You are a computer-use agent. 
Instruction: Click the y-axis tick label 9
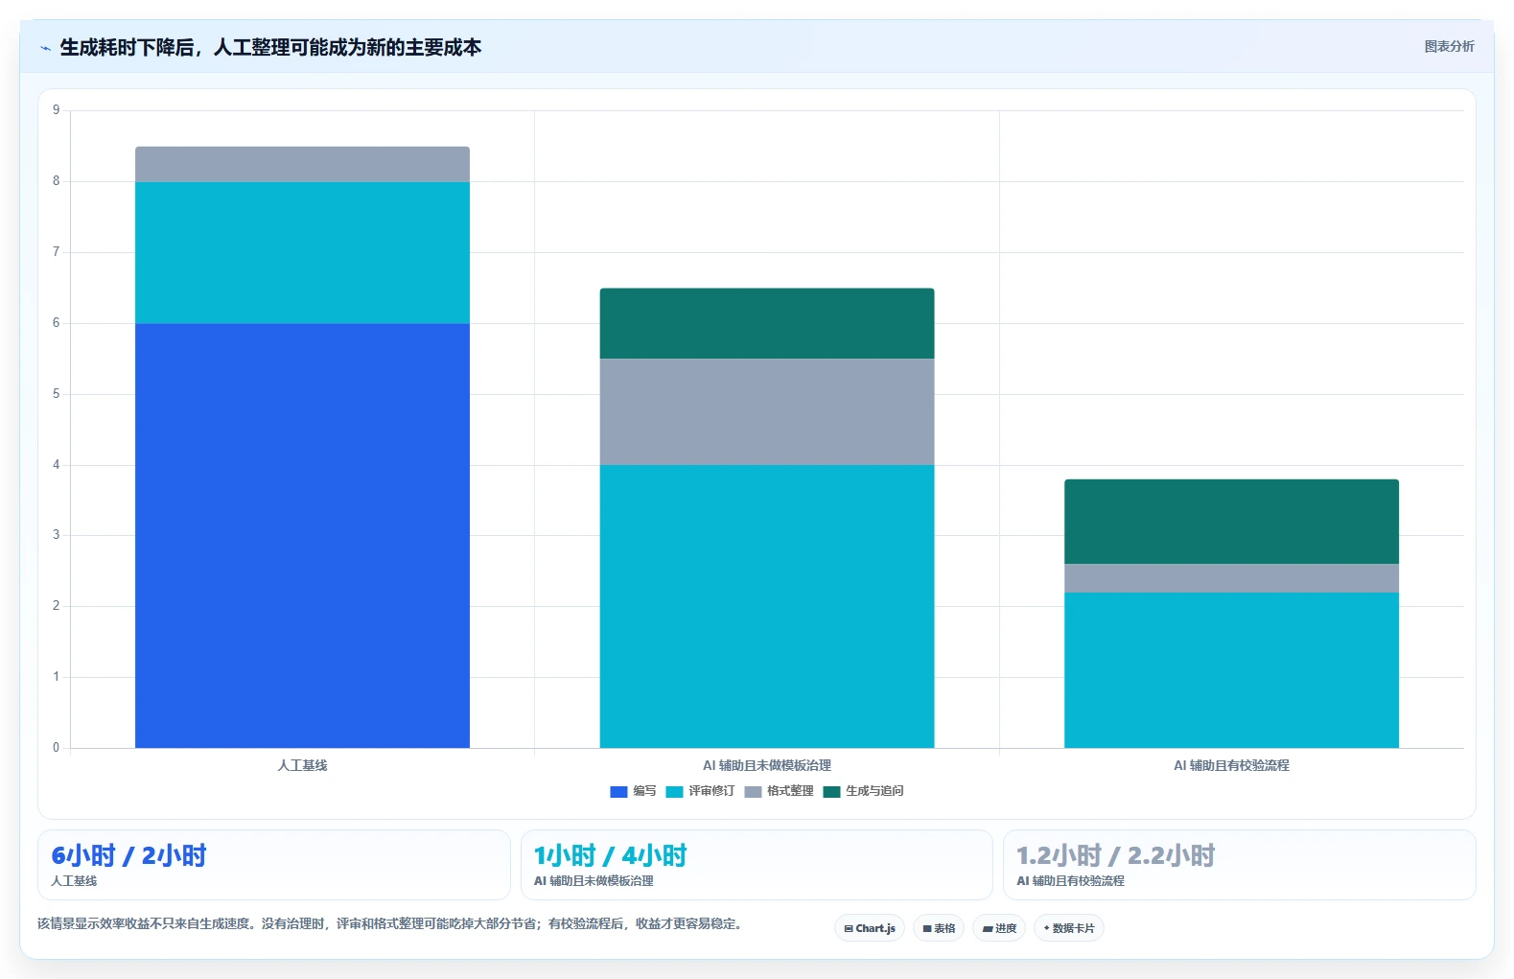pyautogui.click(x=56, y=110)
